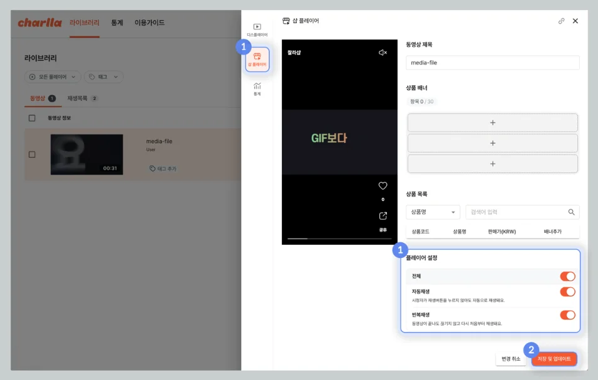Add first product banner slot
This screenshot has height=380, width=598.
click(x=492, y=123)
